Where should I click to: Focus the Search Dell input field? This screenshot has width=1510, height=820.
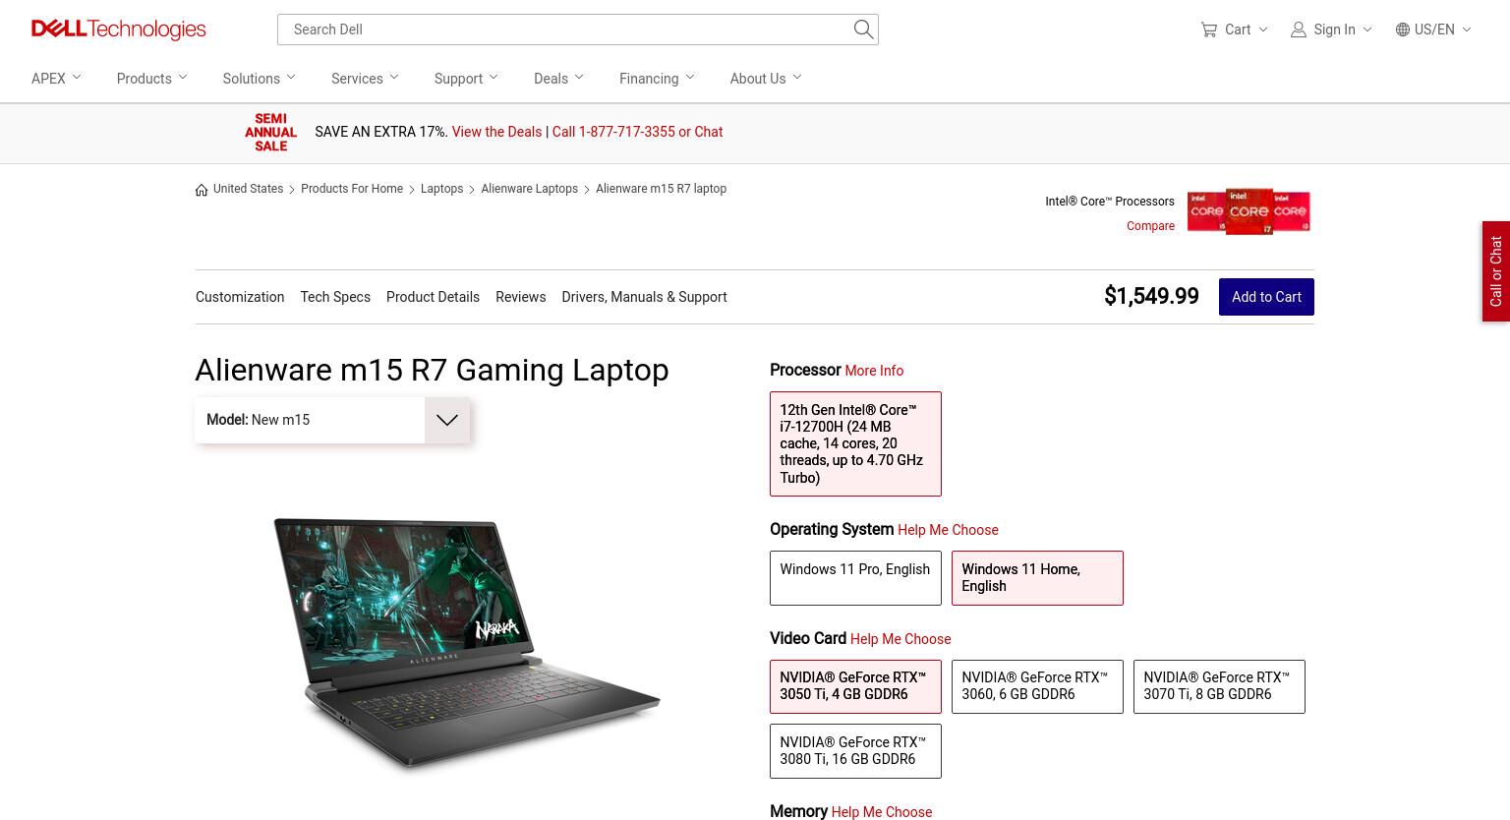pyautogui.click(x=565, y=29)
